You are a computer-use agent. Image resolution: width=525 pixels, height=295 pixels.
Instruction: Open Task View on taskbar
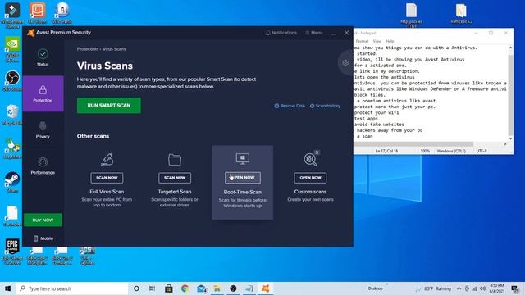(x=152, y=288)
